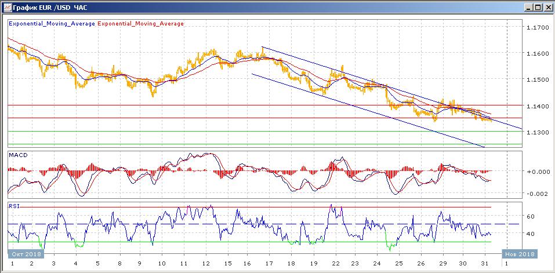
Task: Click the 1.1400 price axis label
Action: tap(536, 106)
